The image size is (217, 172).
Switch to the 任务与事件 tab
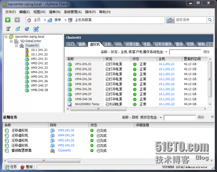tap(163, 44)
